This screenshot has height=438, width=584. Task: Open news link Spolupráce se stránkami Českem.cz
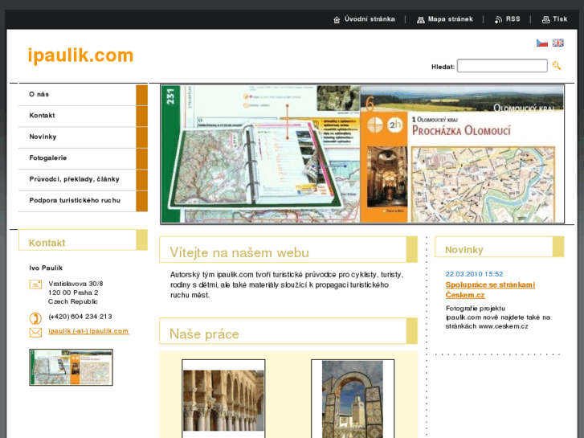(490, 290)
